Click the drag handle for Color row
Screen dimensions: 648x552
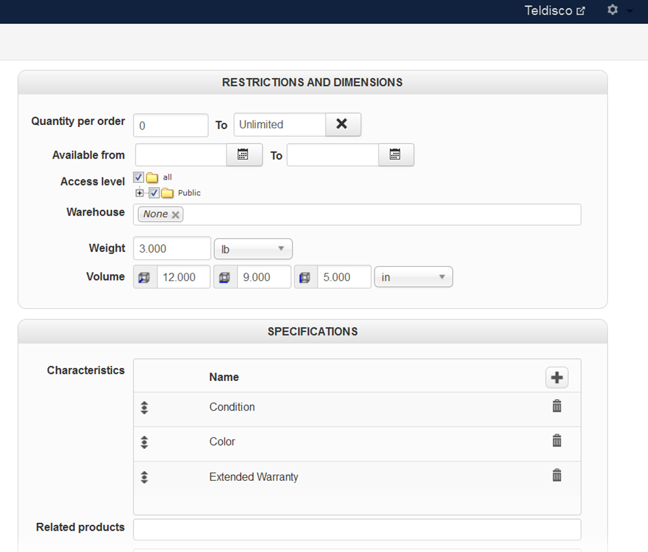coord(145,442)
